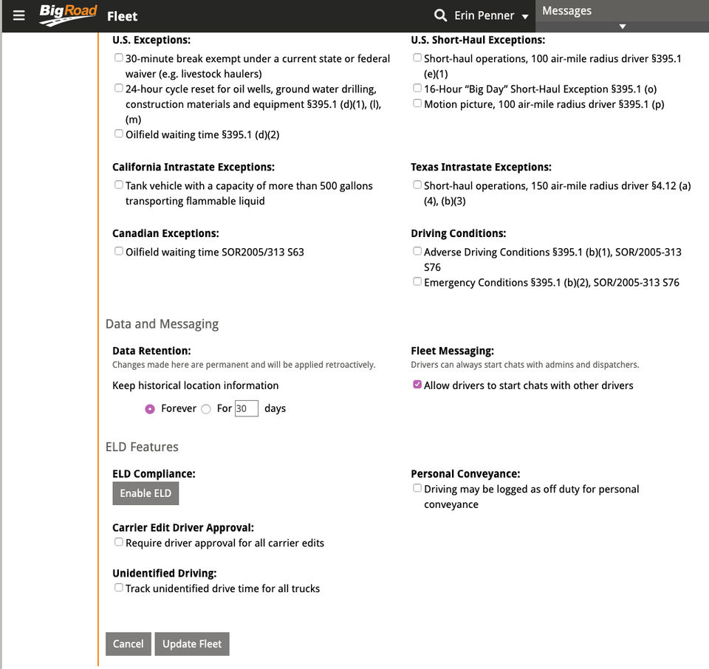
Task: Click the Data Retention label
Action: click(151, 351)
